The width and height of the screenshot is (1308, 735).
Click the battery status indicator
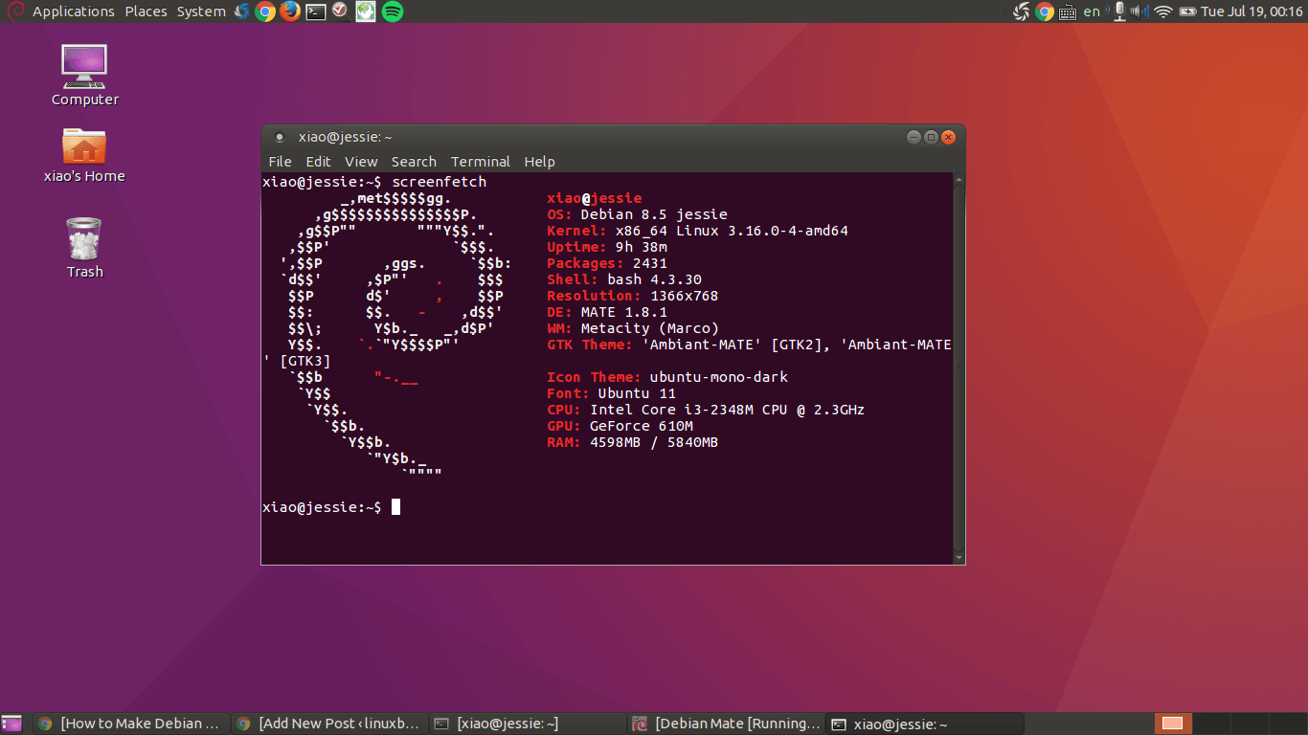[x=1188, y=11]
